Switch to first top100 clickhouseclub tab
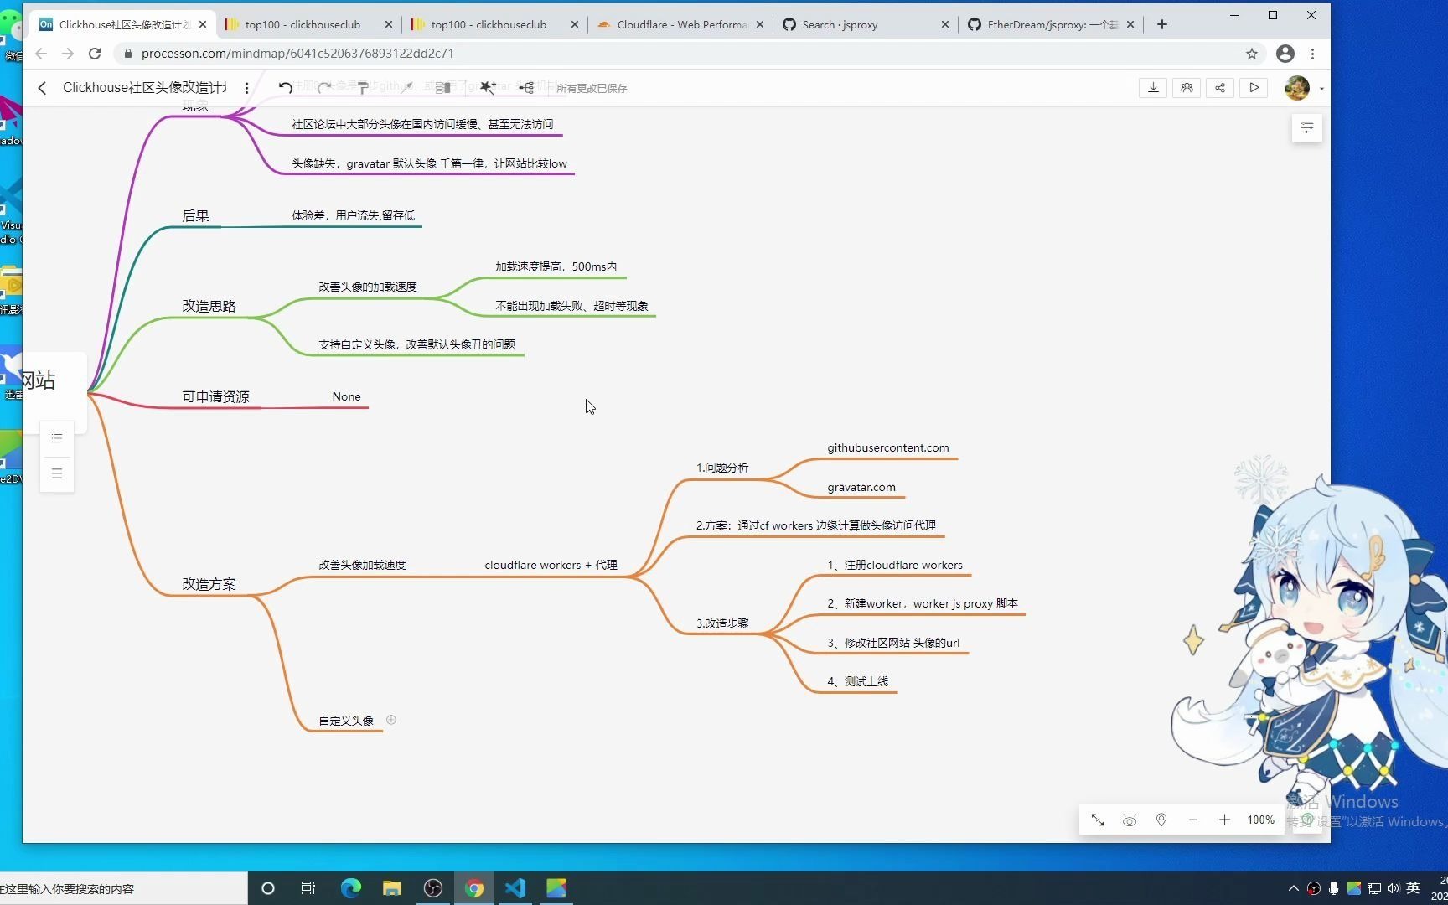The image size is (1448, 905). tap(303, 24)
